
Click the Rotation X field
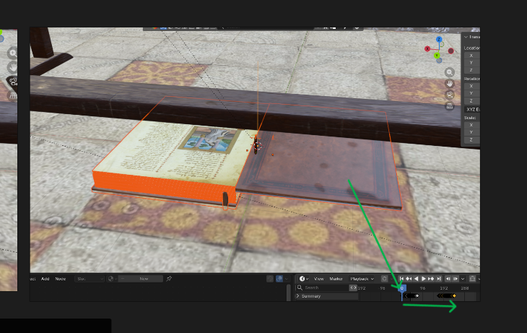click(x=472, y=86)
